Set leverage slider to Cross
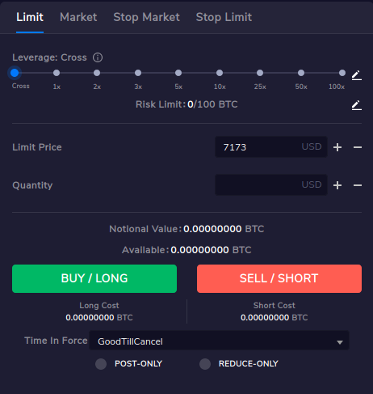Screen dimensions: 373x394 [15, 73]
